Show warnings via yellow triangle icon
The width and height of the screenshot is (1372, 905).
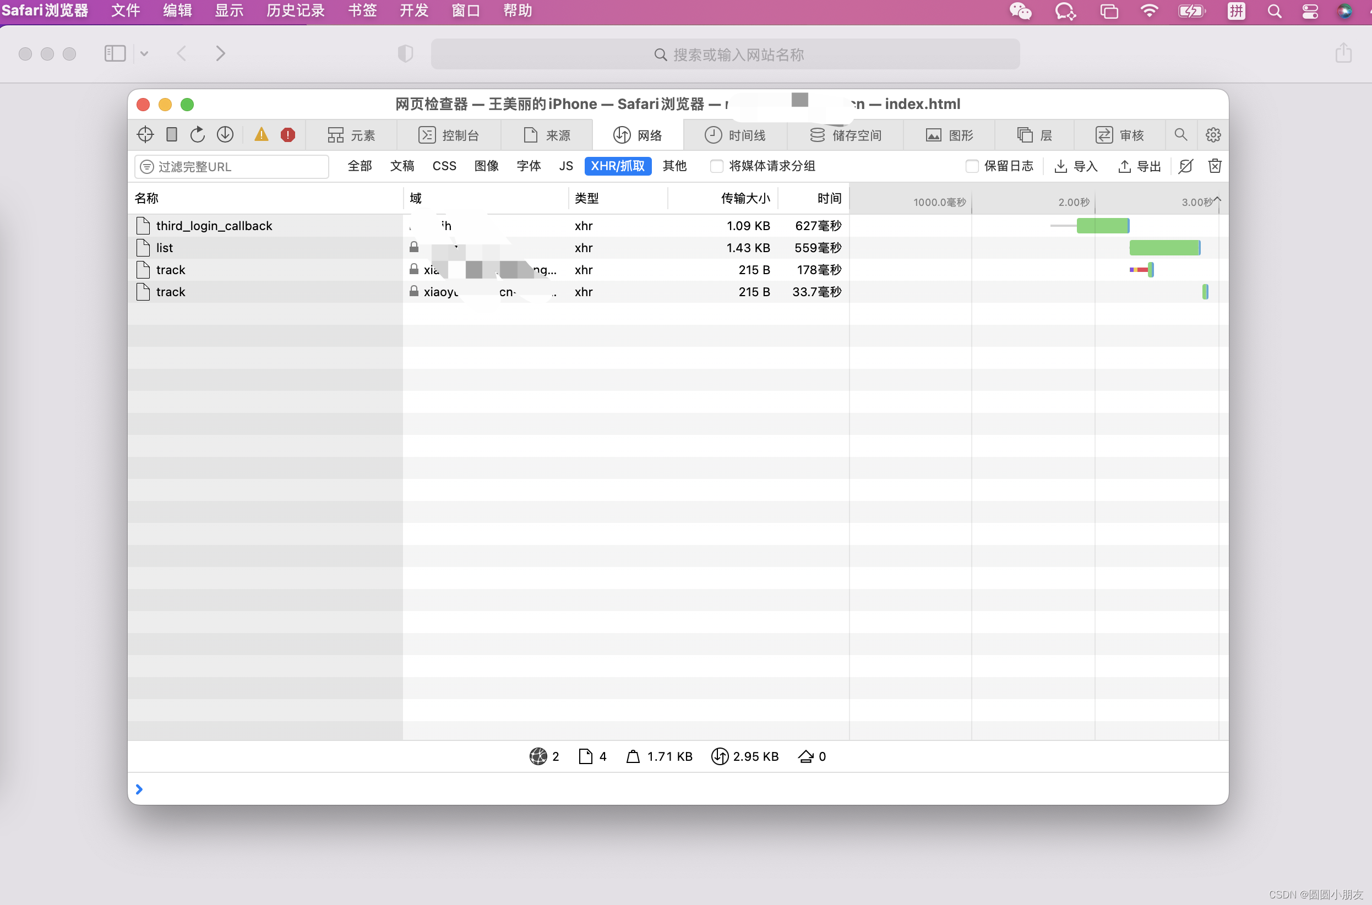coord(262,134)
